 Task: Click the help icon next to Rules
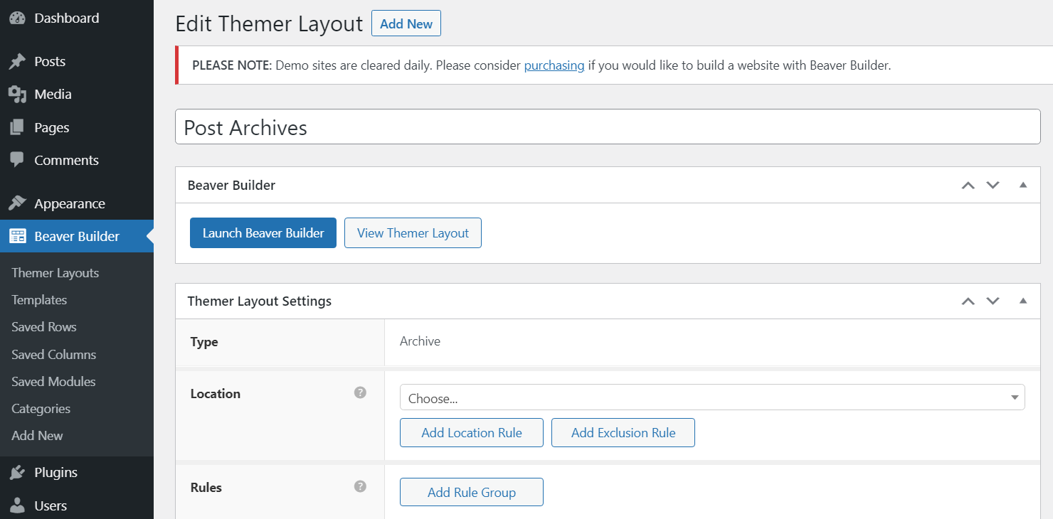pyautogui.click(x=361, y=486)
